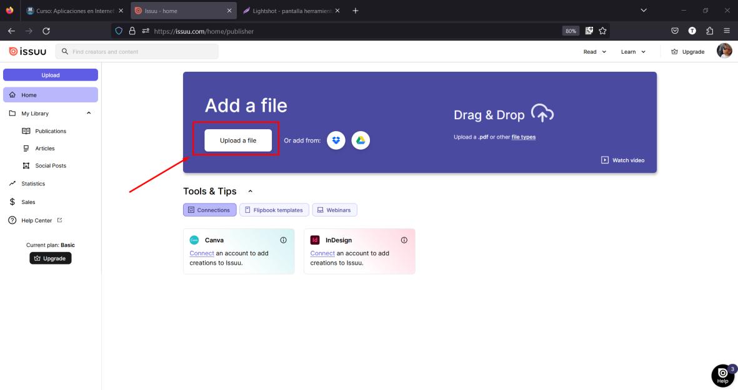Viewport: 738px width, 390px height.
Task: Select the Flipbook templates tab
Action: click(274, 210)
